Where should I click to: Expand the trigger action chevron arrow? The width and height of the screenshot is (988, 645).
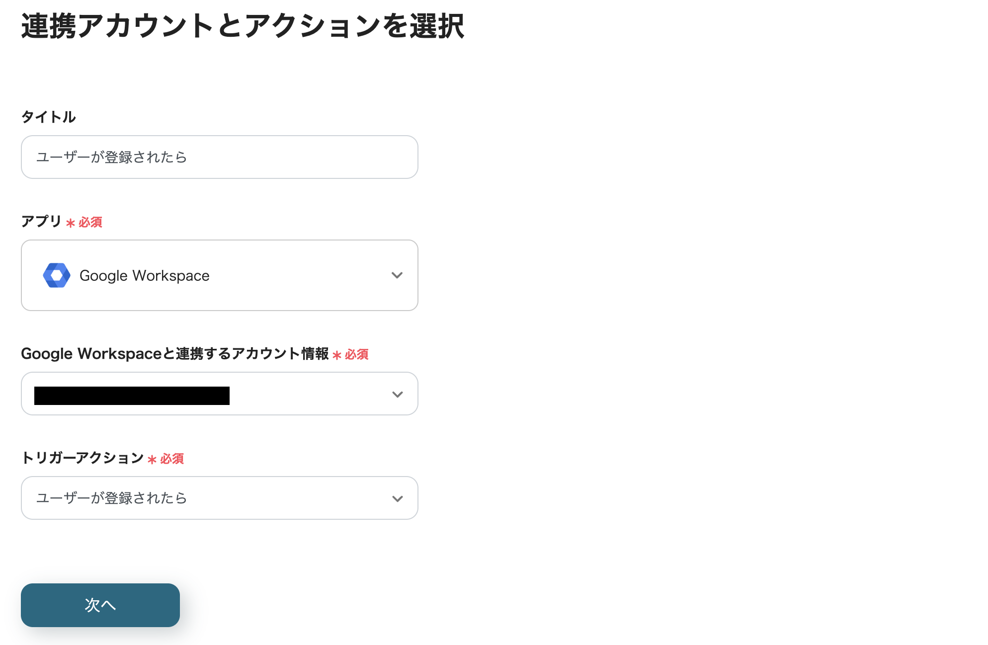(x=397, y=498)
